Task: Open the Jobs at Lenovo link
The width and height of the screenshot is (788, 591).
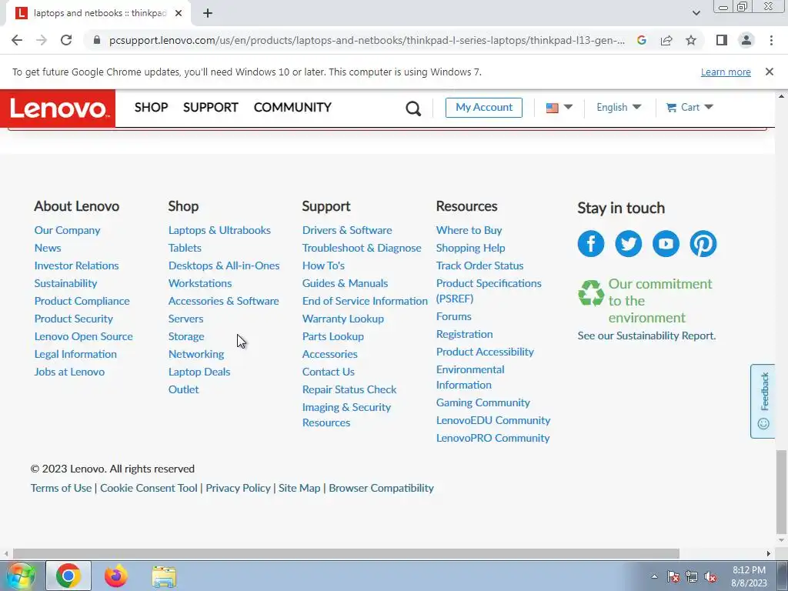Action: [x=69, y=372]
